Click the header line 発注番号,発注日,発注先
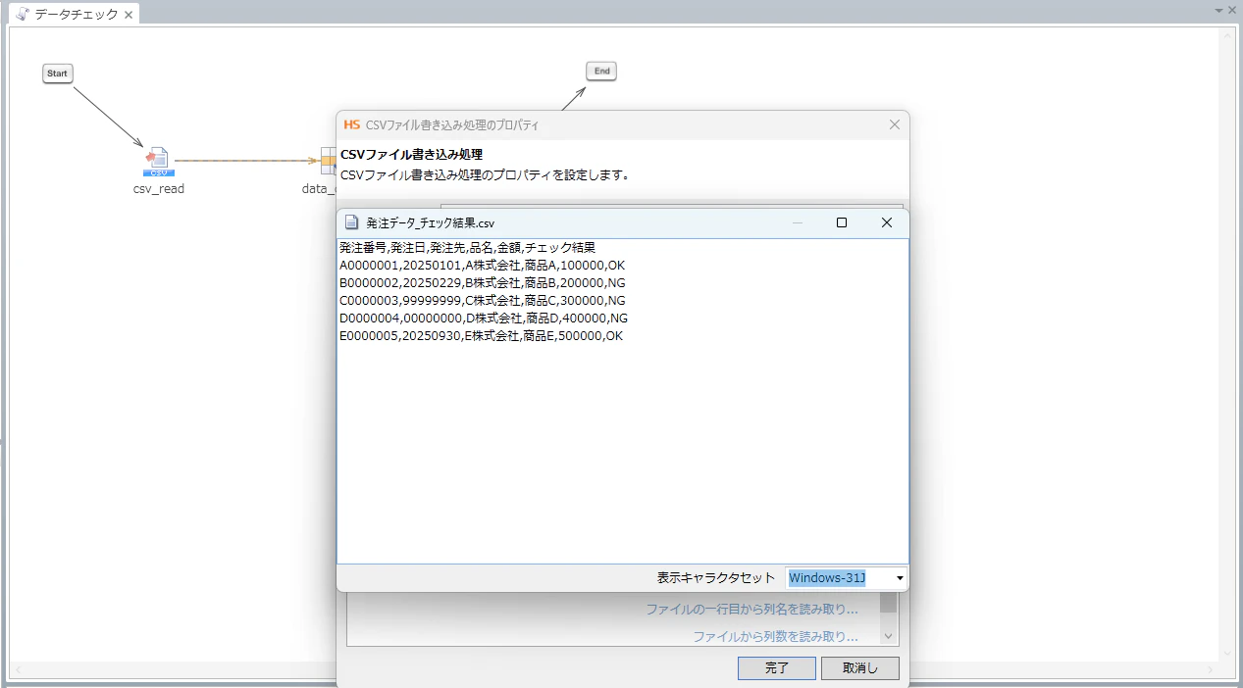 467,248
